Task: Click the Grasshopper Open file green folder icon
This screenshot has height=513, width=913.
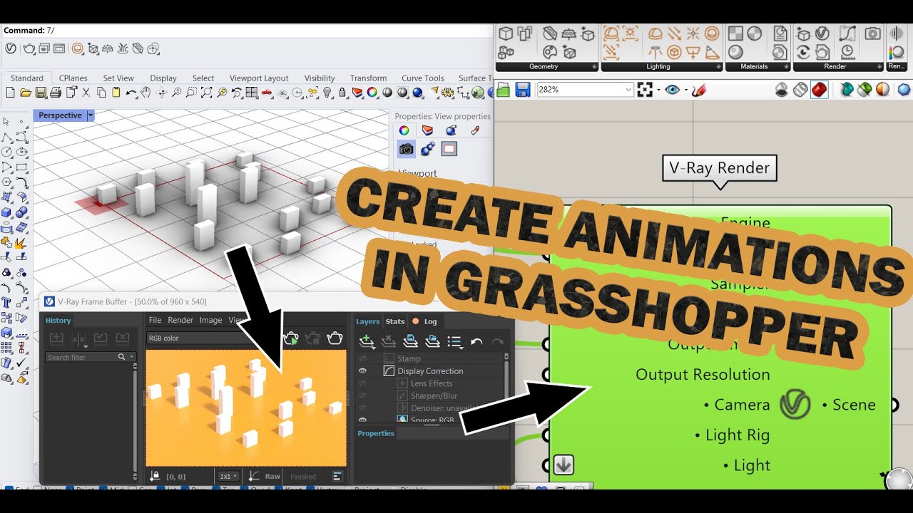Action: 504,90
